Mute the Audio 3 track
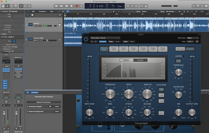Image resolution: width=209 pixels, height=133 pixels. pos(35,26)
